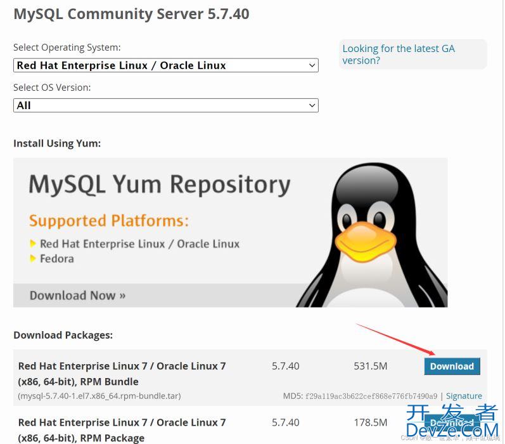Click the 'Supported Platforms:' orange heading
The image size is (505, 444).
[109, 221]
